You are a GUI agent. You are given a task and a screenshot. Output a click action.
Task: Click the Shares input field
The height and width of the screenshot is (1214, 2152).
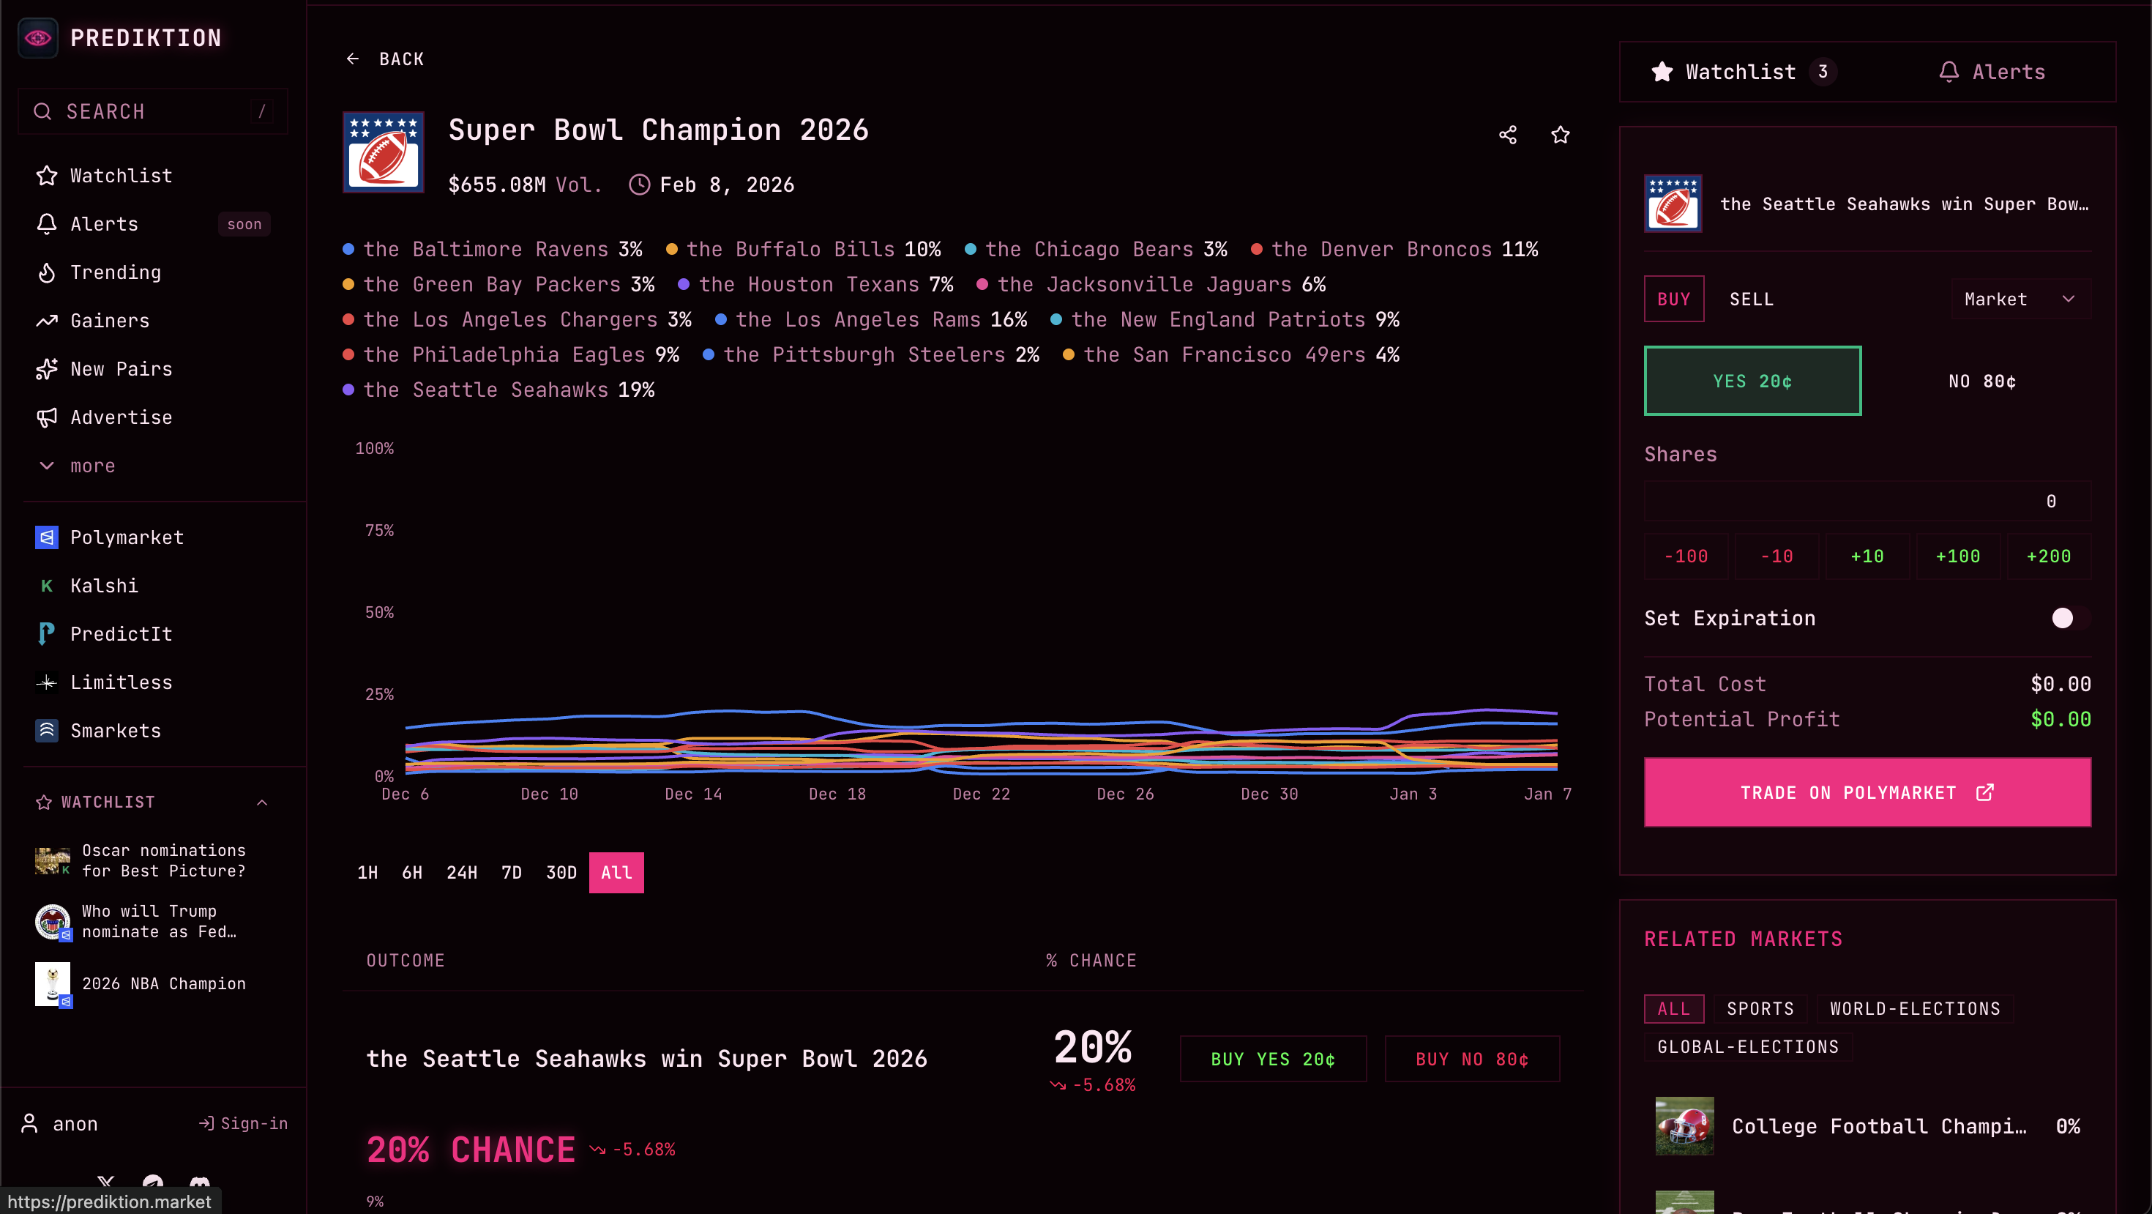pyautogui.click(x=1867, y=502)
